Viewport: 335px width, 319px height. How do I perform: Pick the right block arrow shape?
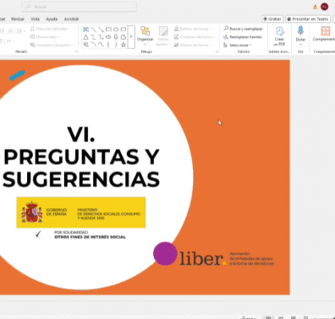[x=108, y=37]
